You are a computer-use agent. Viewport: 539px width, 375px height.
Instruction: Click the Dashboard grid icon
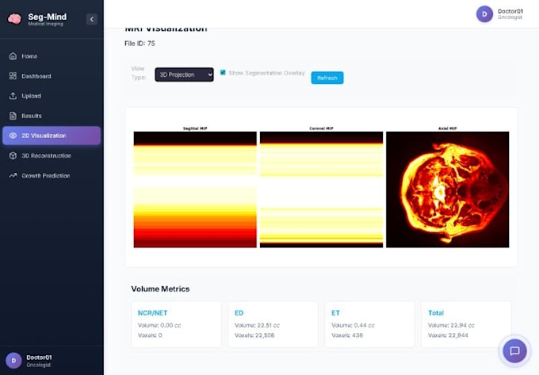13,76
